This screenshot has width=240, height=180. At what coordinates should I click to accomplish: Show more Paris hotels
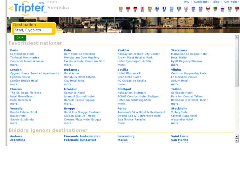point(15,65)
